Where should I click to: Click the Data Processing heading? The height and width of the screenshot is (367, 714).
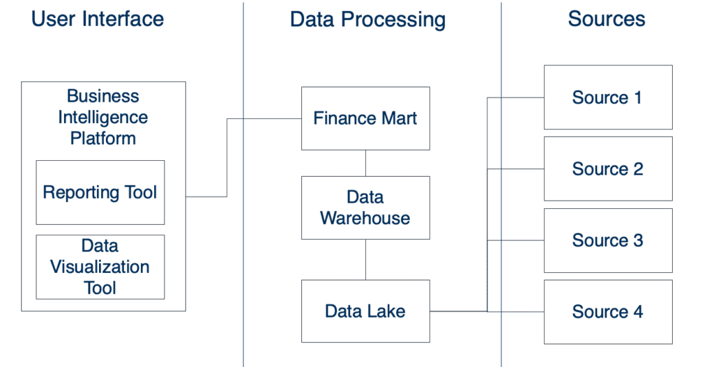368,19
